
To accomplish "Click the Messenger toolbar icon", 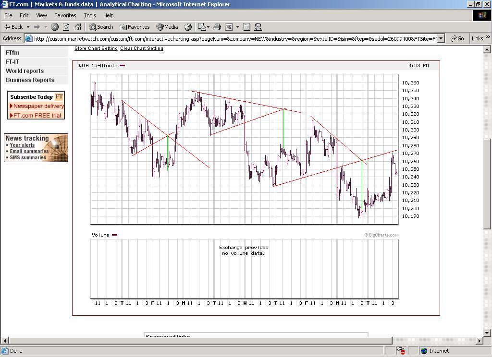I will [x=258, y=27].
